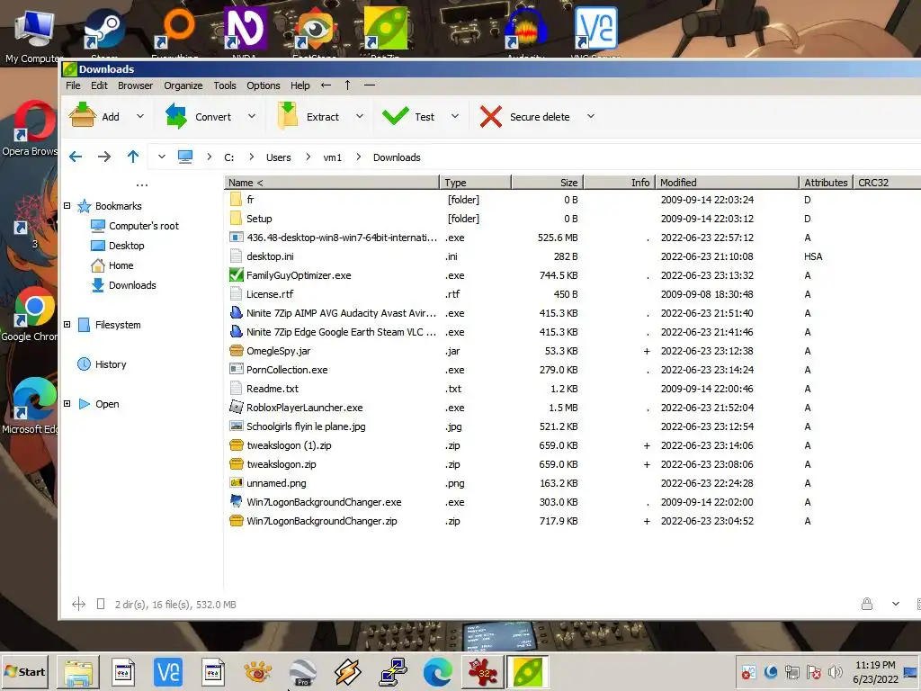This screenshot has width=921, height=691.
Task: Open the Options menu
Action: tap(264, 85)
